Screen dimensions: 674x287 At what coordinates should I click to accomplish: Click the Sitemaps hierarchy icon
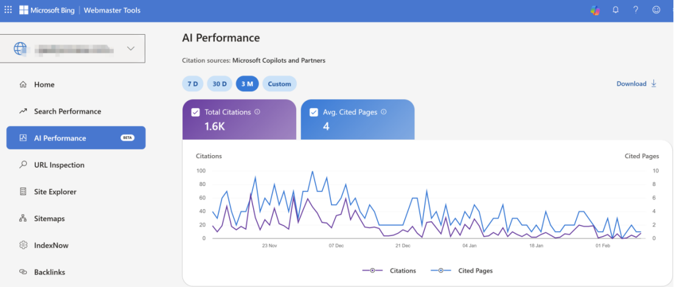(23, 218)
